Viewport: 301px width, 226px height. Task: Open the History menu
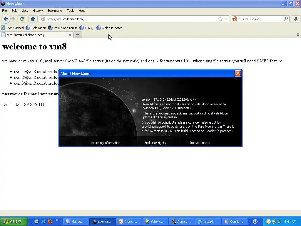click(37, 11)
